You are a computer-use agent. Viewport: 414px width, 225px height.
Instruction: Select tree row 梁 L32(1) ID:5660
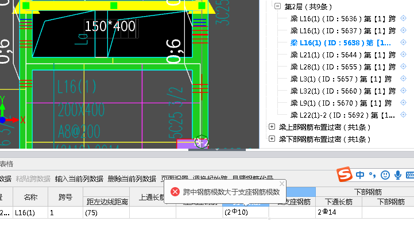(x=343, y=91)
